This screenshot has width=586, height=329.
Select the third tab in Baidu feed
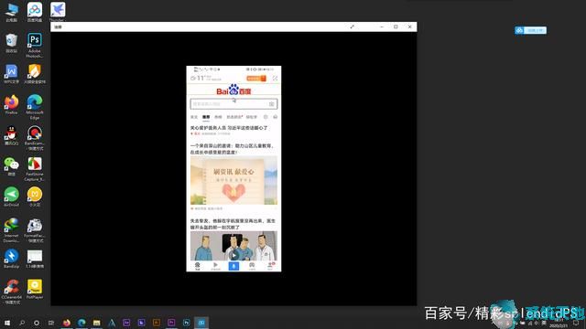point(218,117)
